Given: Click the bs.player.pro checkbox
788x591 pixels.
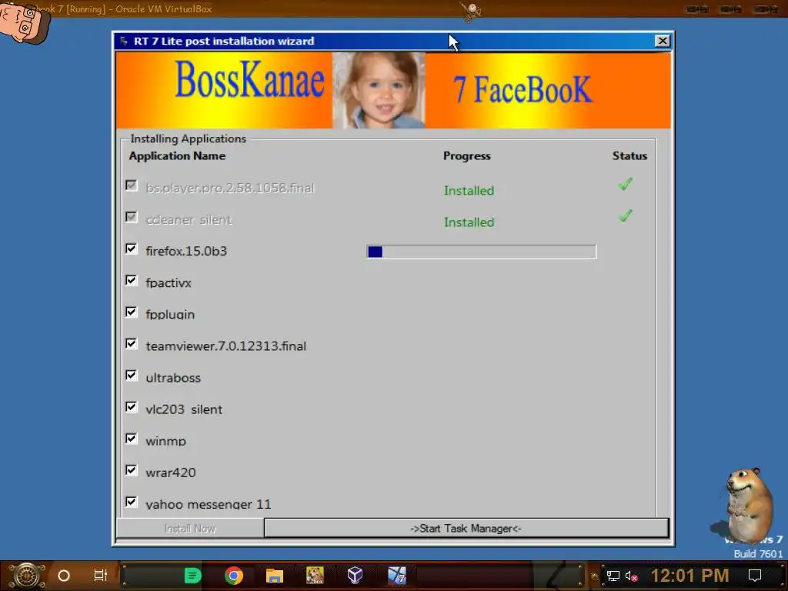Looking at the screenshot, I should pos(131,185).
